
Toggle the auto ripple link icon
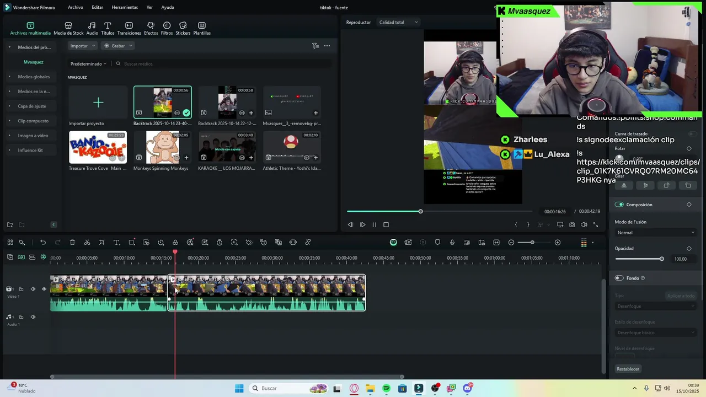[21, 257]
